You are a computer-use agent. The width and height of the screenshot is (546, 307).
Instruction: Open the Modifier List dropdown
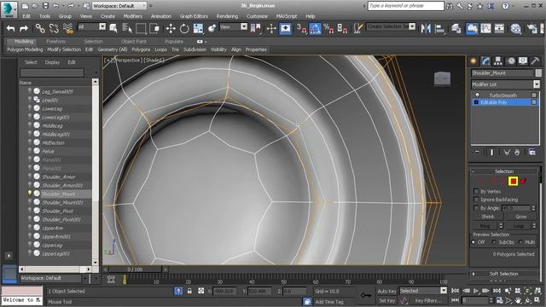tap(505, 84)
